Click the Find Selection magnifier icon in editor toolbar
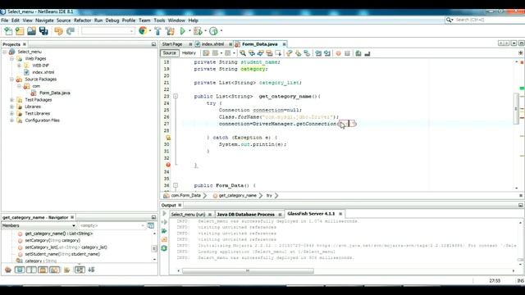This screenshot has height=295, width=525. click(243, 53)
